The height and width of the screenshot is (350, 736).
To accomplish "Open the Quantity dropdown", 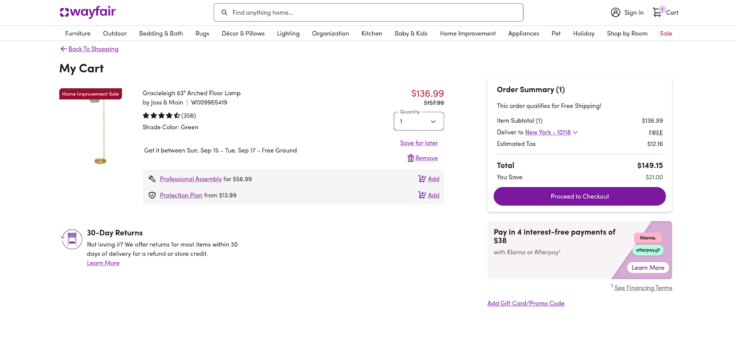I will pos(419,121).
